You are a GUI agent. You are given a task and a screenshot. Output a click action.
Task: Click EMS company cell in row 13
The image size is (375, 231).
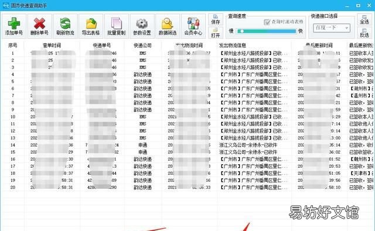coord(143,138)
